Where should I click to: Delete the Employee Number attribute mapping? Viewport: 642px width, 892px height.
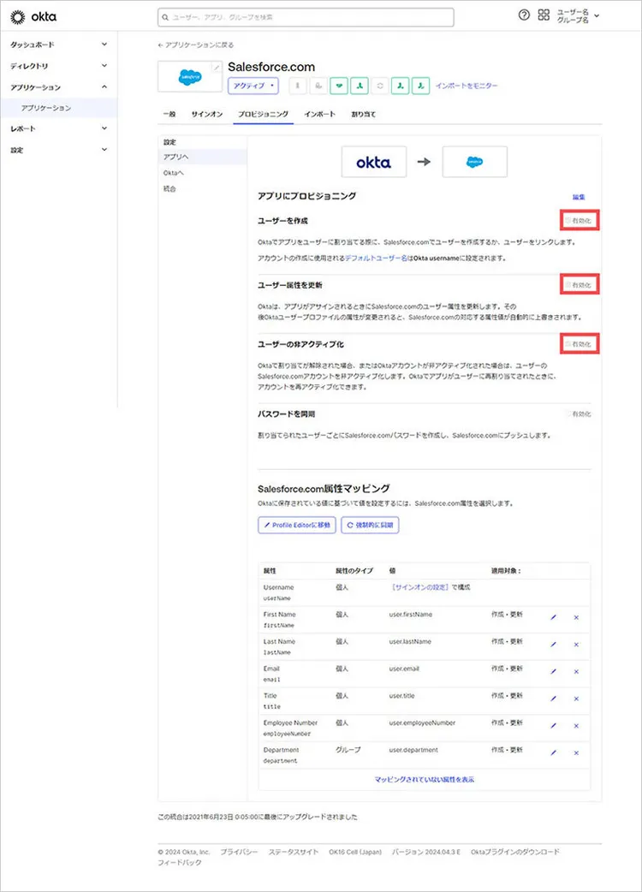click(x=576, y=725)
